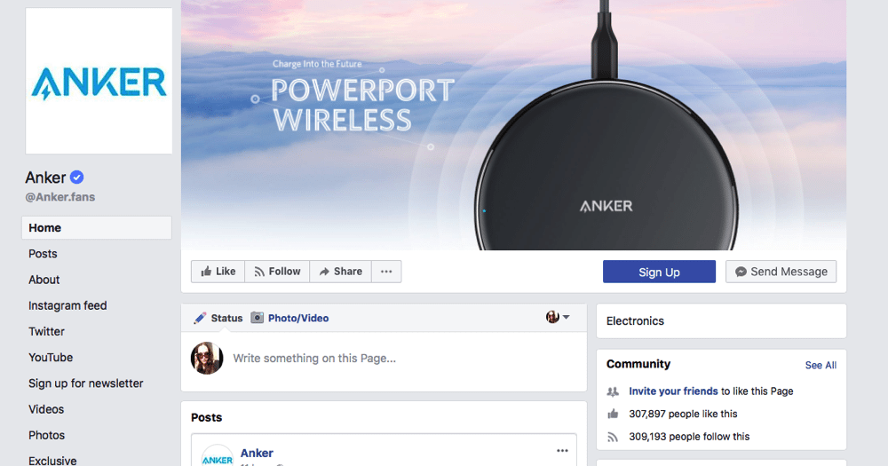The width and height of the screenshot is (888, 466).
Task: Click the Anker page name heading
Action: 46,178
